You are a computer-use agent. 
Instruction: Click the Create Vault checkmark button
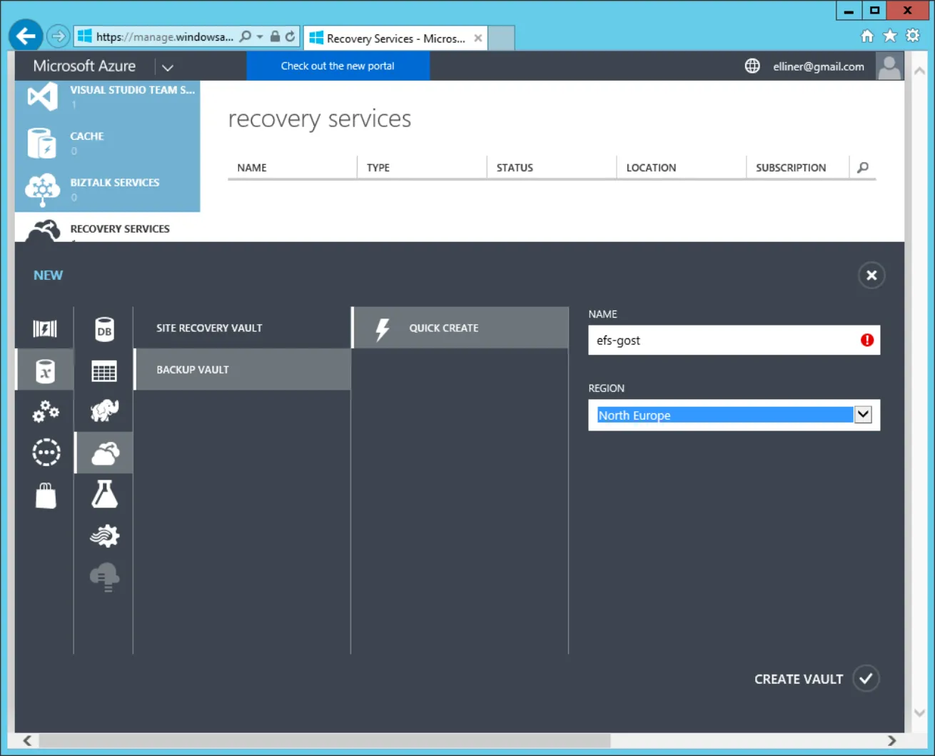[866, 679]
